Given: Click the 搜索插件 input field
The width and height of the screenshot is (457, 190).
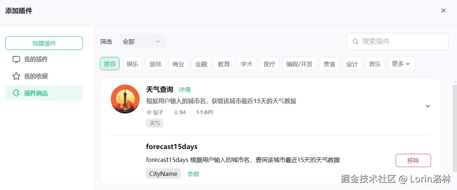Looking at the screenshot, I should pos(397,41).
